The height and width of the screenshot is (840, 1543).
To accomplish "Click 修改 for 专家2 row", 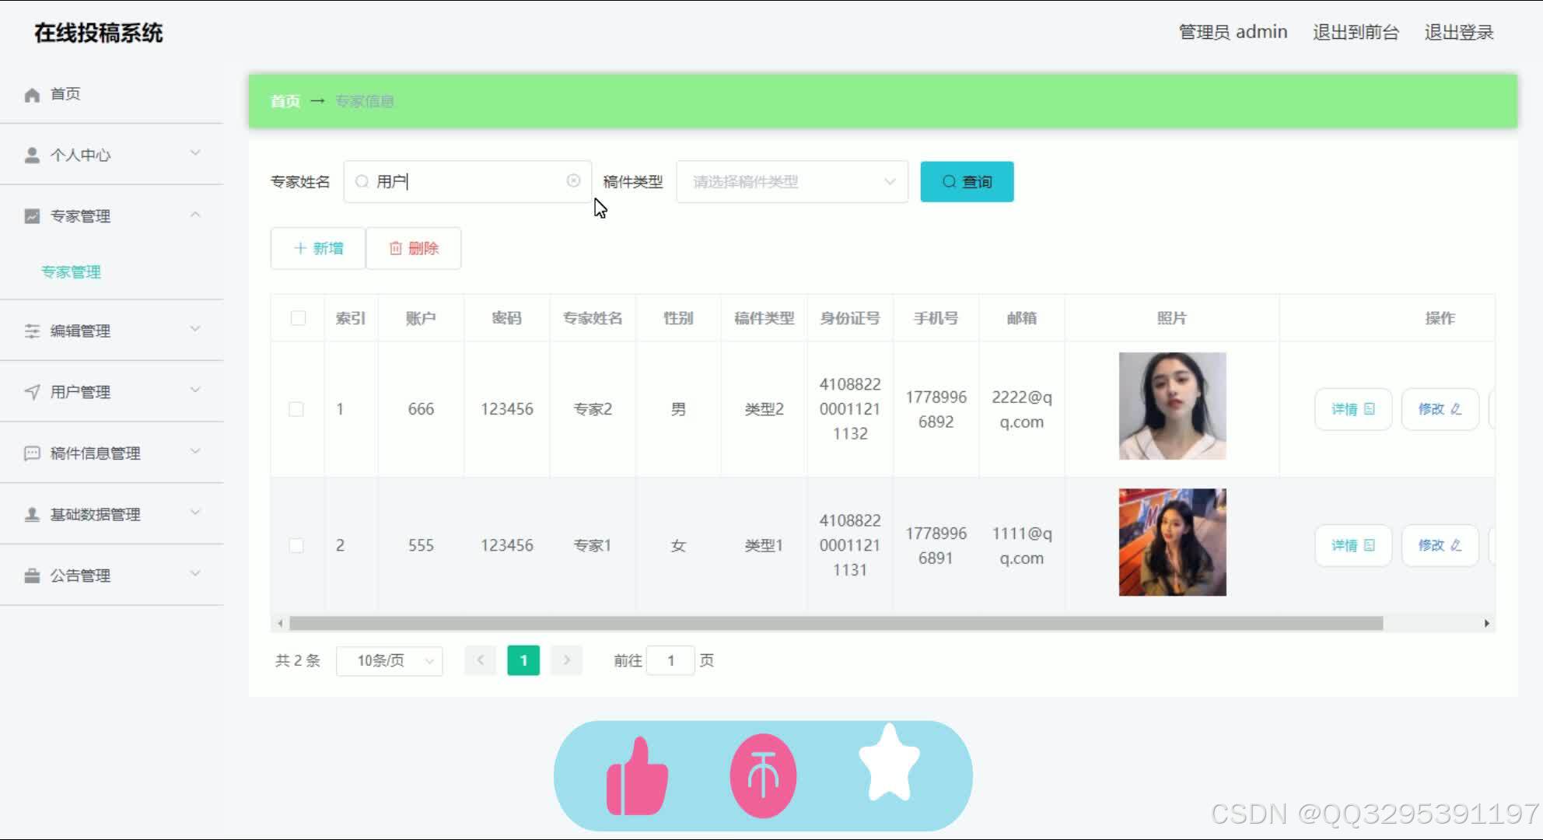I will tap(1440, 409).
